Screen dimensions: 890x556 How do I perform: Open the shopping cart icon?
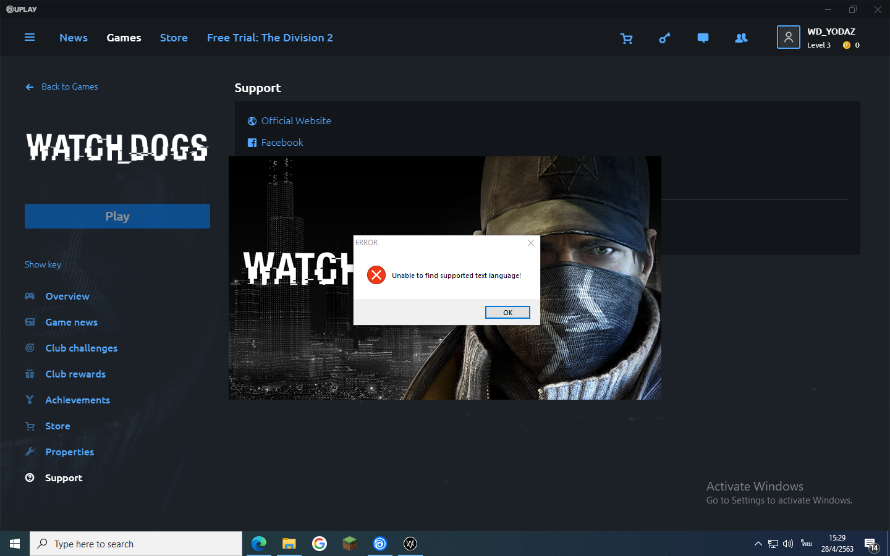[x=626, y=38]
